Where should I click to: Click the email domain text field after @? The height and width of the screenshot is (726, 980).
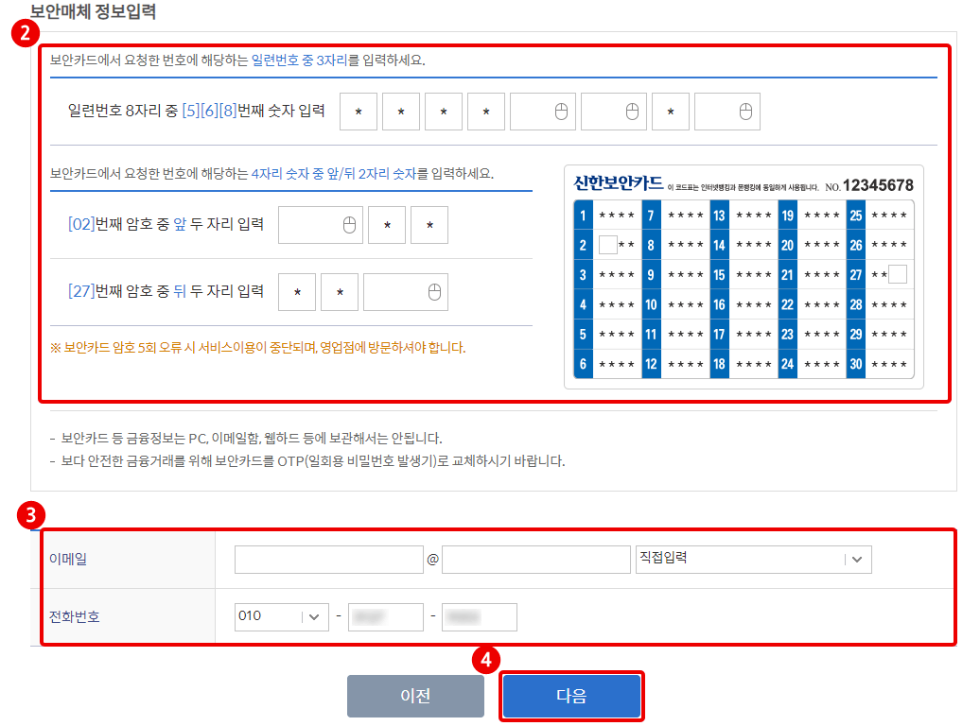pyautogui.click(x=535, y=560)
